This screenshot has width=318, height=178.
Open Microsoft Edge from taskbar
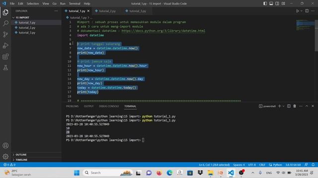pos(169,173)
